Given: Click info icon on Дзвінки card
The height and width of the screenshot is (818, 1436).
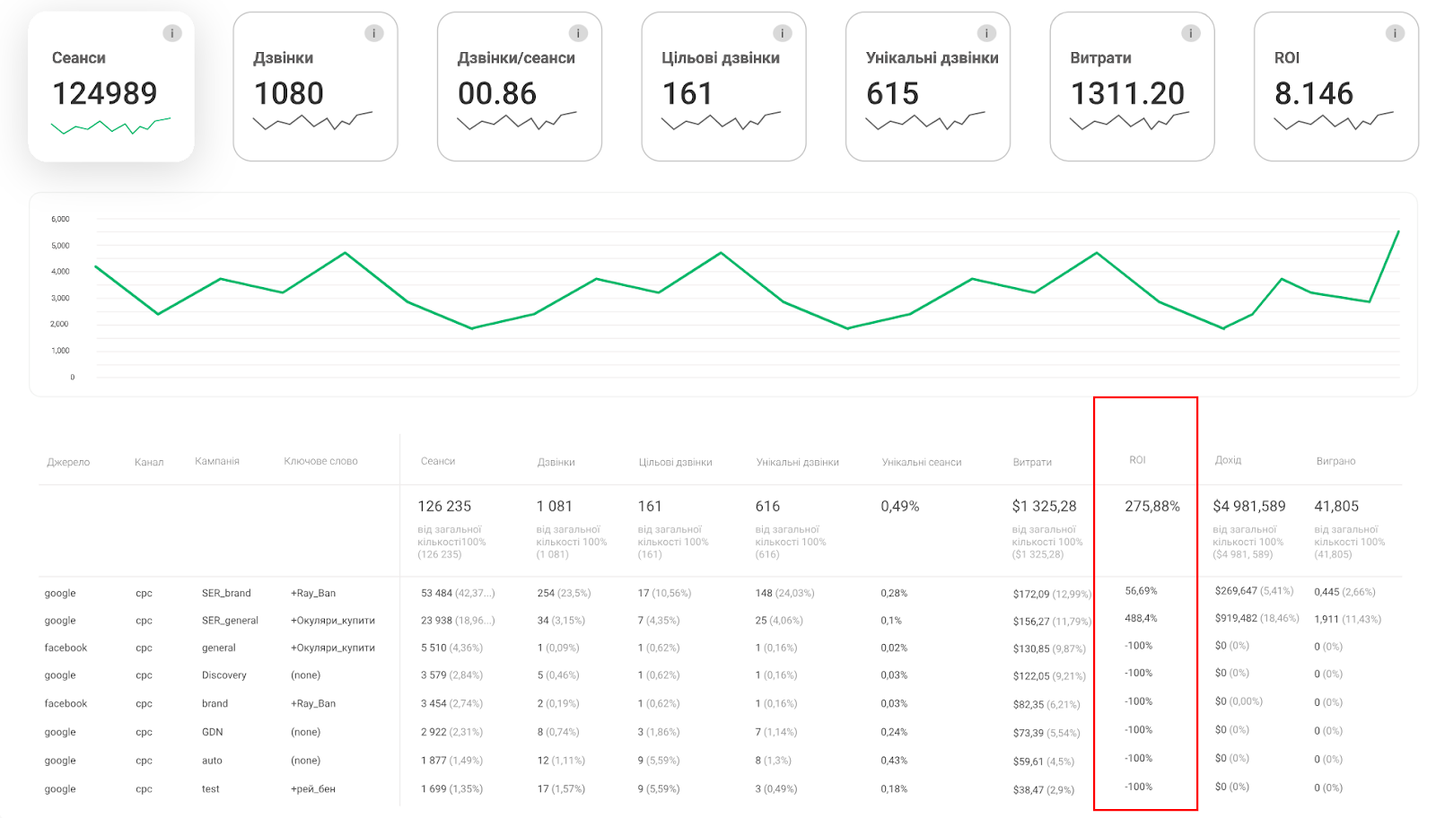Looking at the screenshot, I should pos(374,33).
